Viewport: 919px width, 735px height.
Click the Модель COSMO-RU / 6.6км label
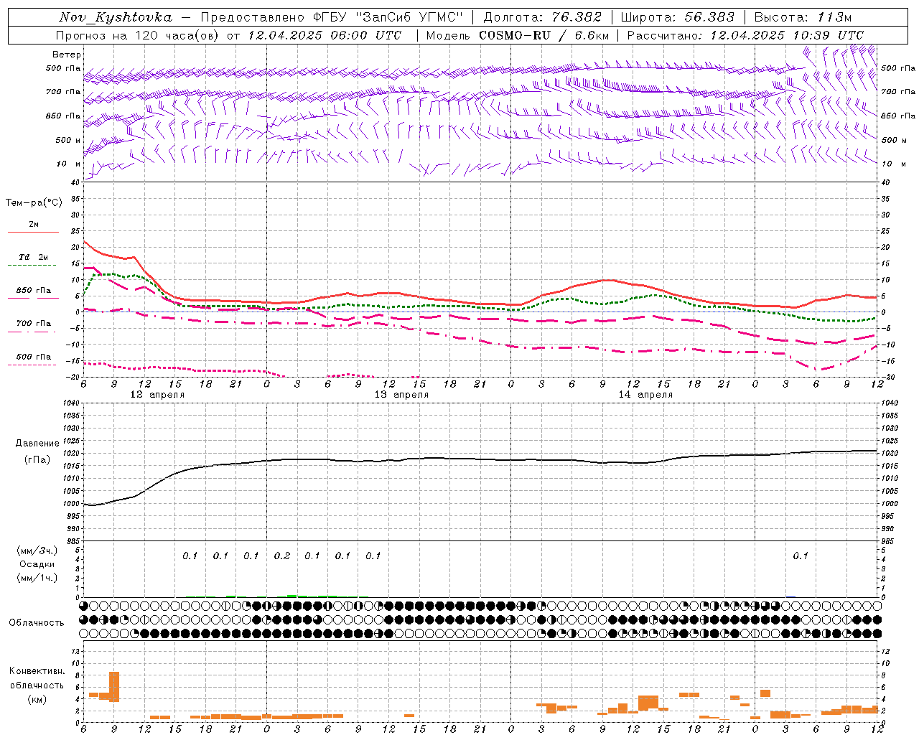(517, 35)
